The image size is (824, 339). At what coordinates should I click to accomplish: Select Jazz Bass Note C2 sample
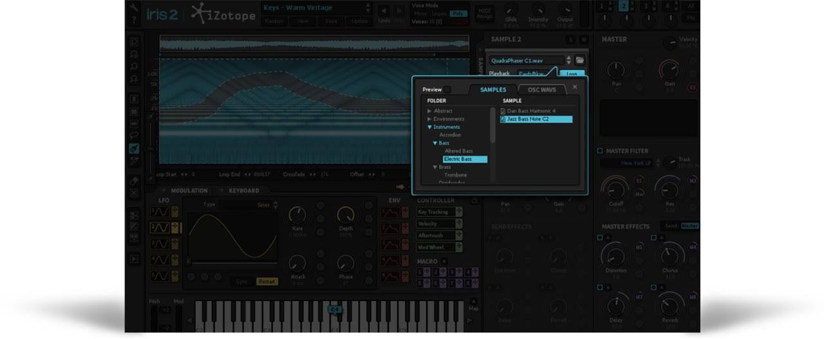pyautogui.click(x=536, y=119)
